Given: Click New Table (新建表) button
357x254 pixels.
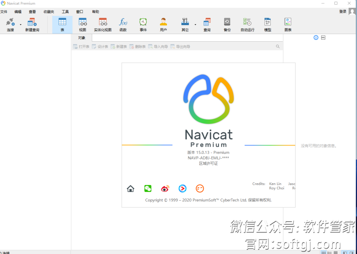Looking at the screenshot, I should click(119, 47).
